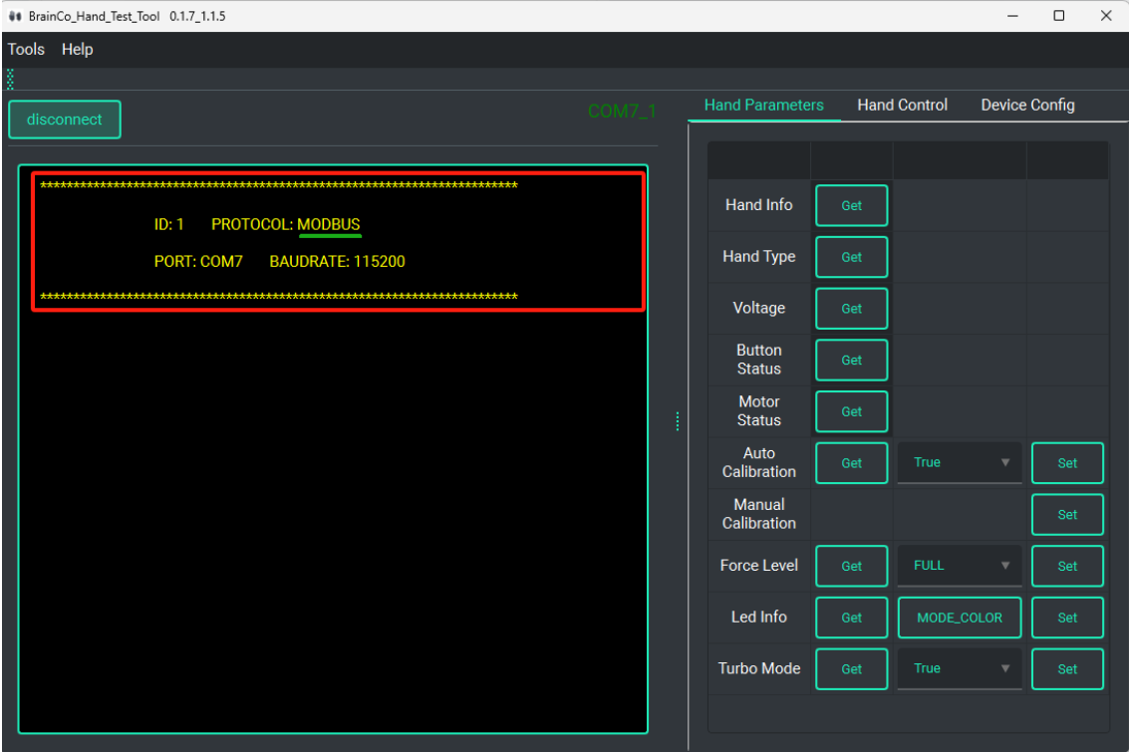The height and width of the screenshot is (752, 1129).
Task: Click Set for Manual Calibration
Action: [x=1067, y=515]
